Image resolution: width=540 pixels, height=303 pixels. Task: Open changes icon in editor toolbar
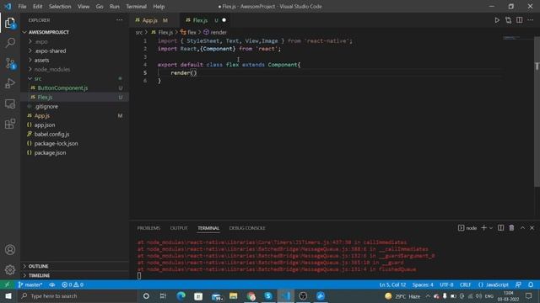[x=508, y=20]
